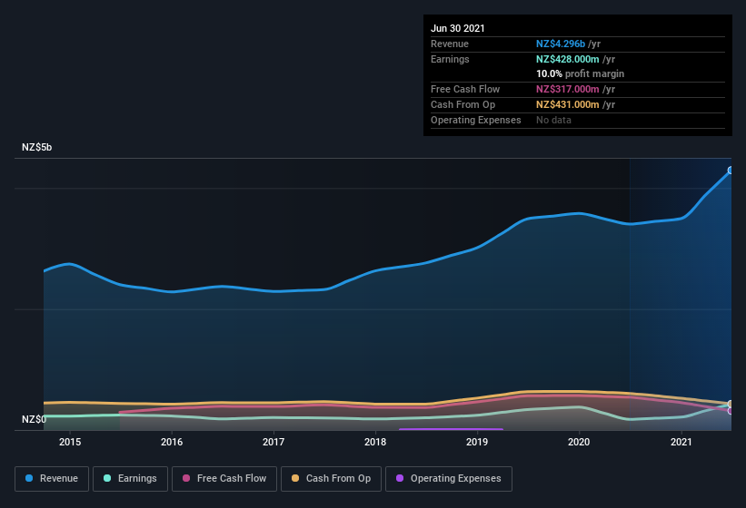Click the 2020 x-axis label
This screenshot has width=746, height=508.
click(579, 442)
